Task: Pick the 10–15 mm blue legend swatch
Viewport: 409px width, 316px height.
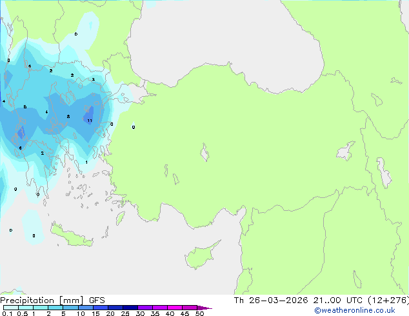Action: (86, 308)
